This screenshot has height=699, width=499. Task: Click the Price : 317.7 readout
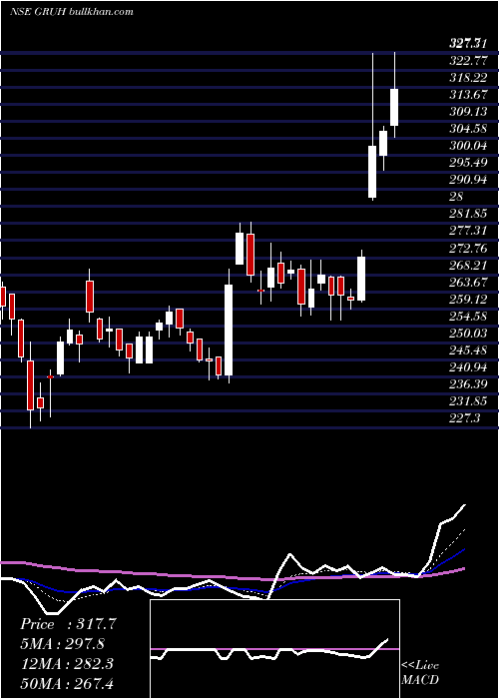[69, 624]
